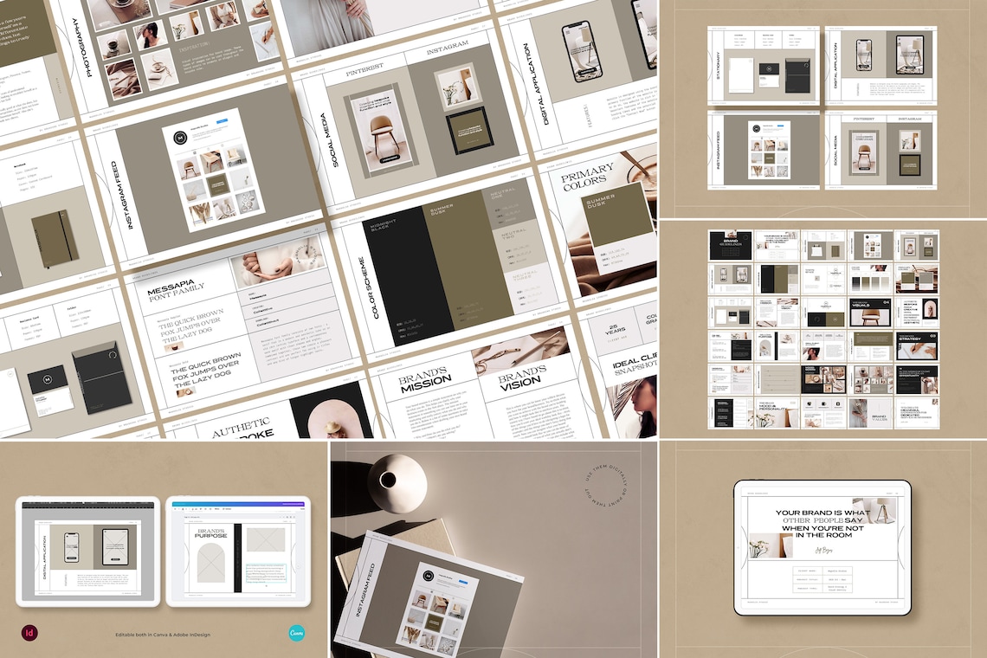Click the zoom-out icon in Canva's page controls
Image resolution: width=987 pixels, height=658 pixels.
pyautogui.click(x=280, y=517)
